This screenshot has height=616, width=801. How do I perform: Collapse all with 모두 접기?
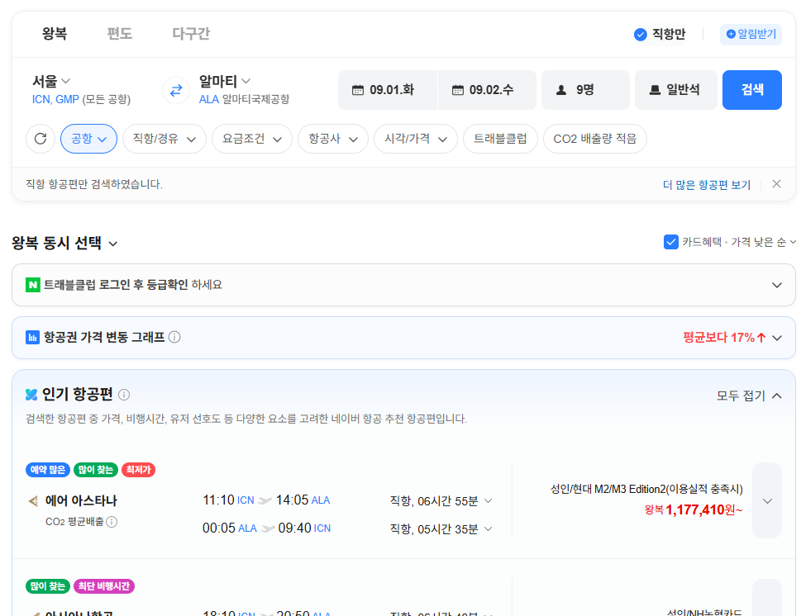click(x=749, y=396)
